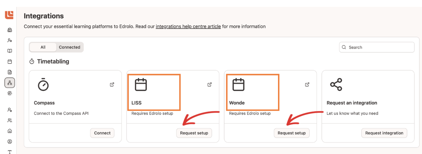Request setup for LISS integration
Image resolution: width=422 pixels, height=154 pixels.
(194, 133)
